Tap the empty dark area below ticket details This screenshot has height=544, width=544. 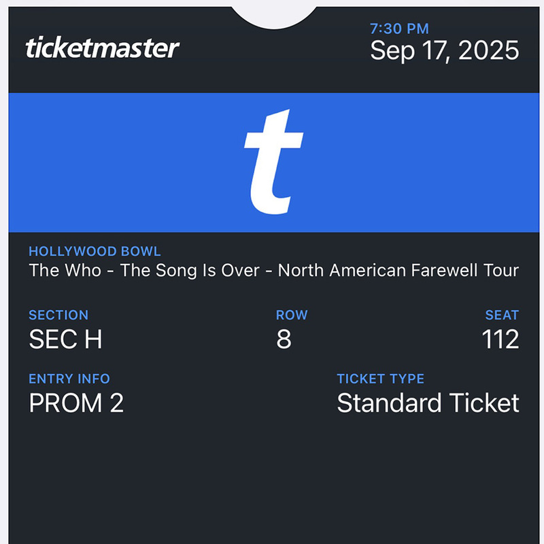pyautogui.click(x=272, y=483)
